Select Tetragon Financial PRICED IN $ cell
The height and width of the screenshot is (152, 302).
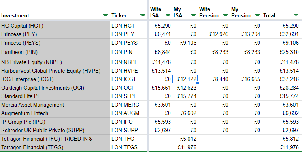(x=55, y=139)
